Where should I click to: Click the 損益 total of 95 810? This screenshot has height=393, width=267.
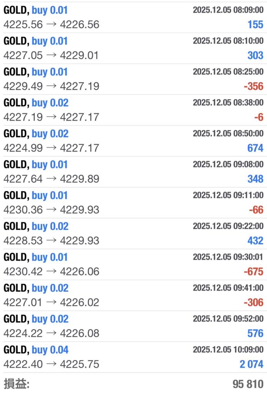click(x=248, y=384)
